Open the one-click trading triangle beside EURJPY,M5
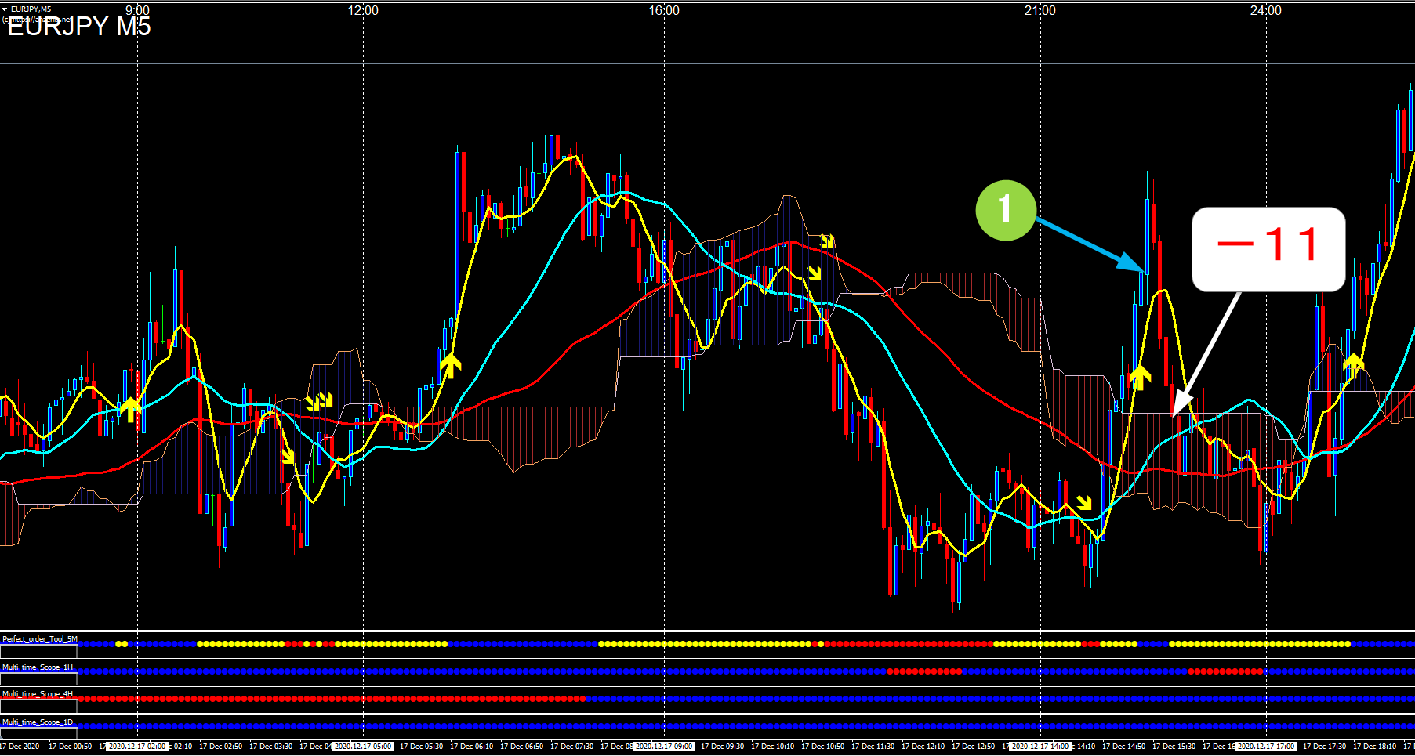This screenshot has width=1415, height=756. click(4, 9)
